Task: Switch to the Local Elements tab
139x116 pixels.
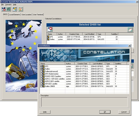Action: pos(15,15)
